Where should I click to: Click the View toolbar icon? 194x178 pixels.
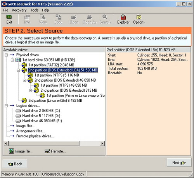(43, 17)
